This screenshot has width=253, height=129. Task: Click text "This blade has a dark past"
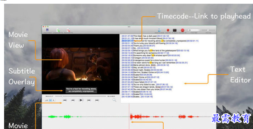coord(145,36)
